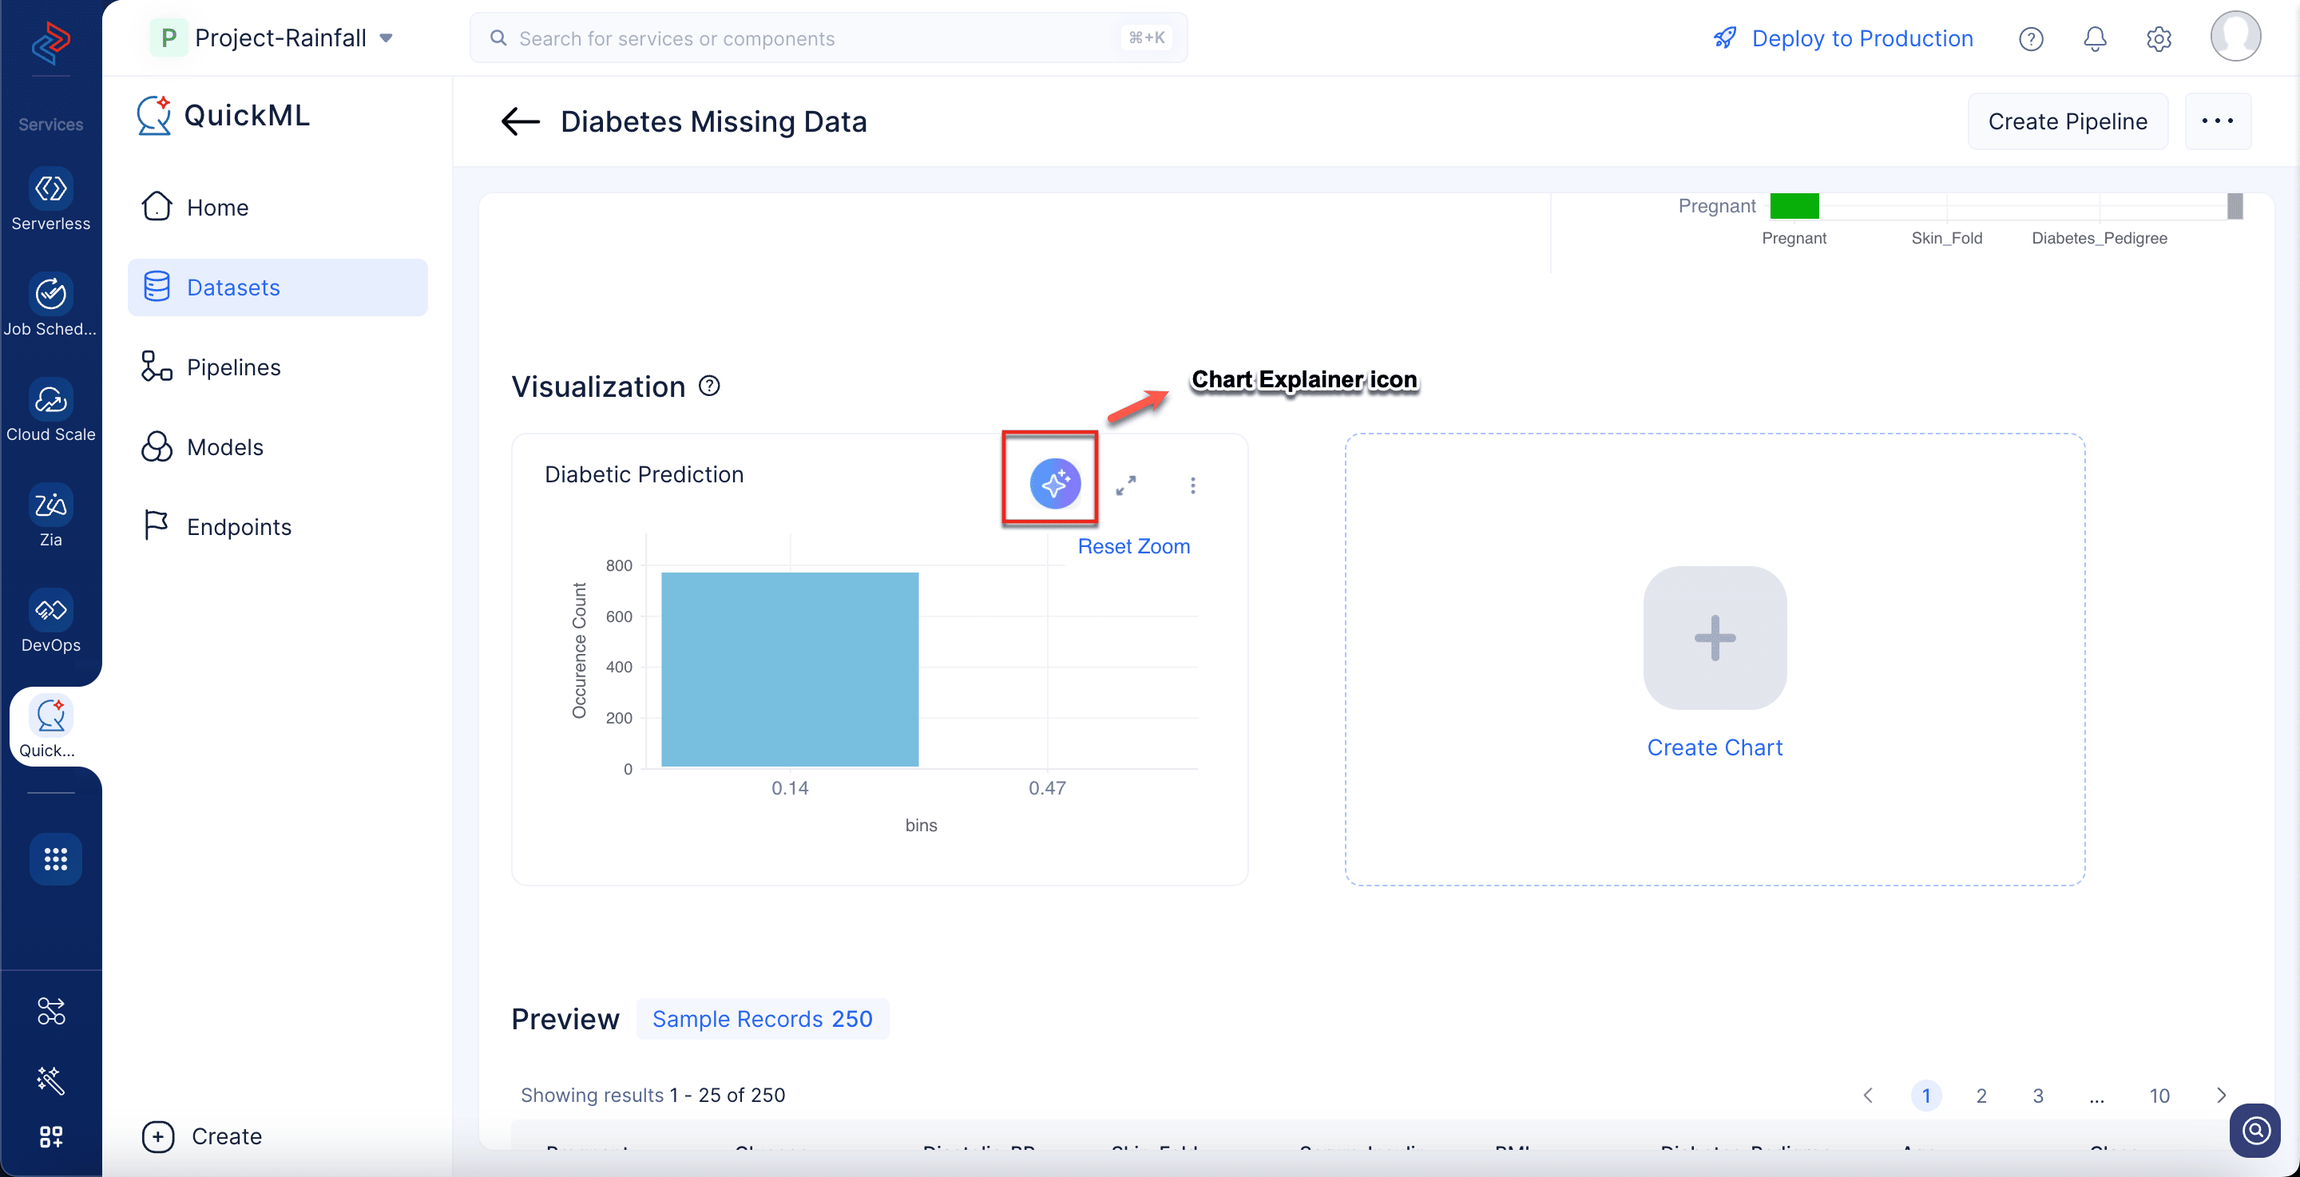Open the user profile avatar
This screenshot has width=2300, height=1177.
click(2235, 37)
